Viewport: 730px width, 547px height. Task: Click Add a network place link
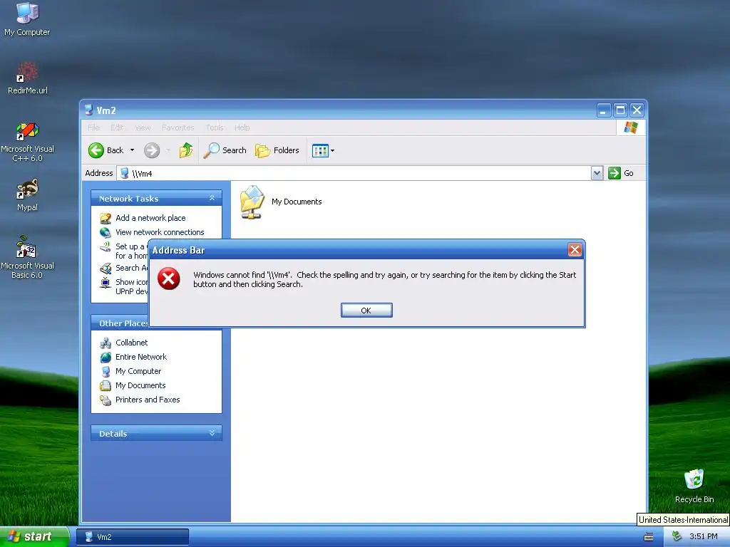[x=150, y=218]
